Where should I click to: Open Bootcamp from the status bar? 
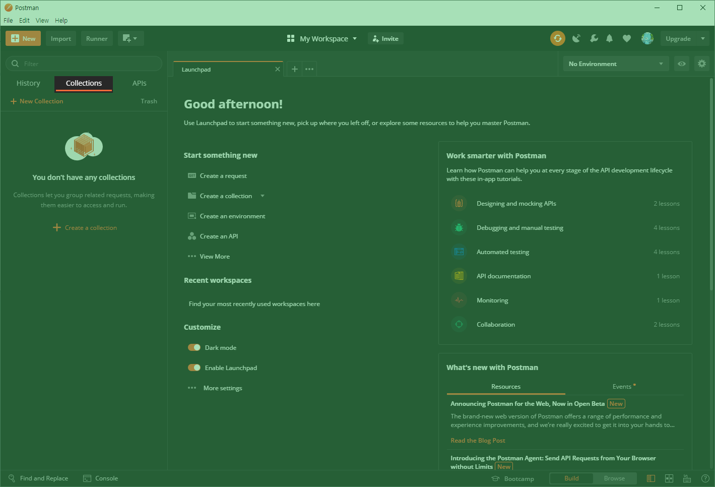point(513,478)
